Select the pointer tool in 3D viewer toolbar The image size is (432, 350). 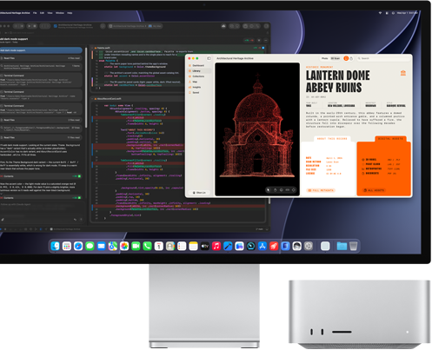[x=269, y=190]
